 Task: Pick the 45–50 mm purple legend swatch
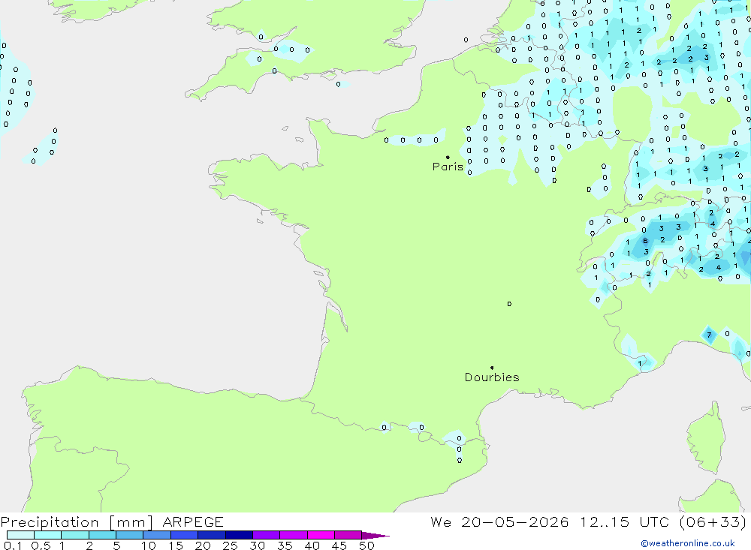(348, 535)
